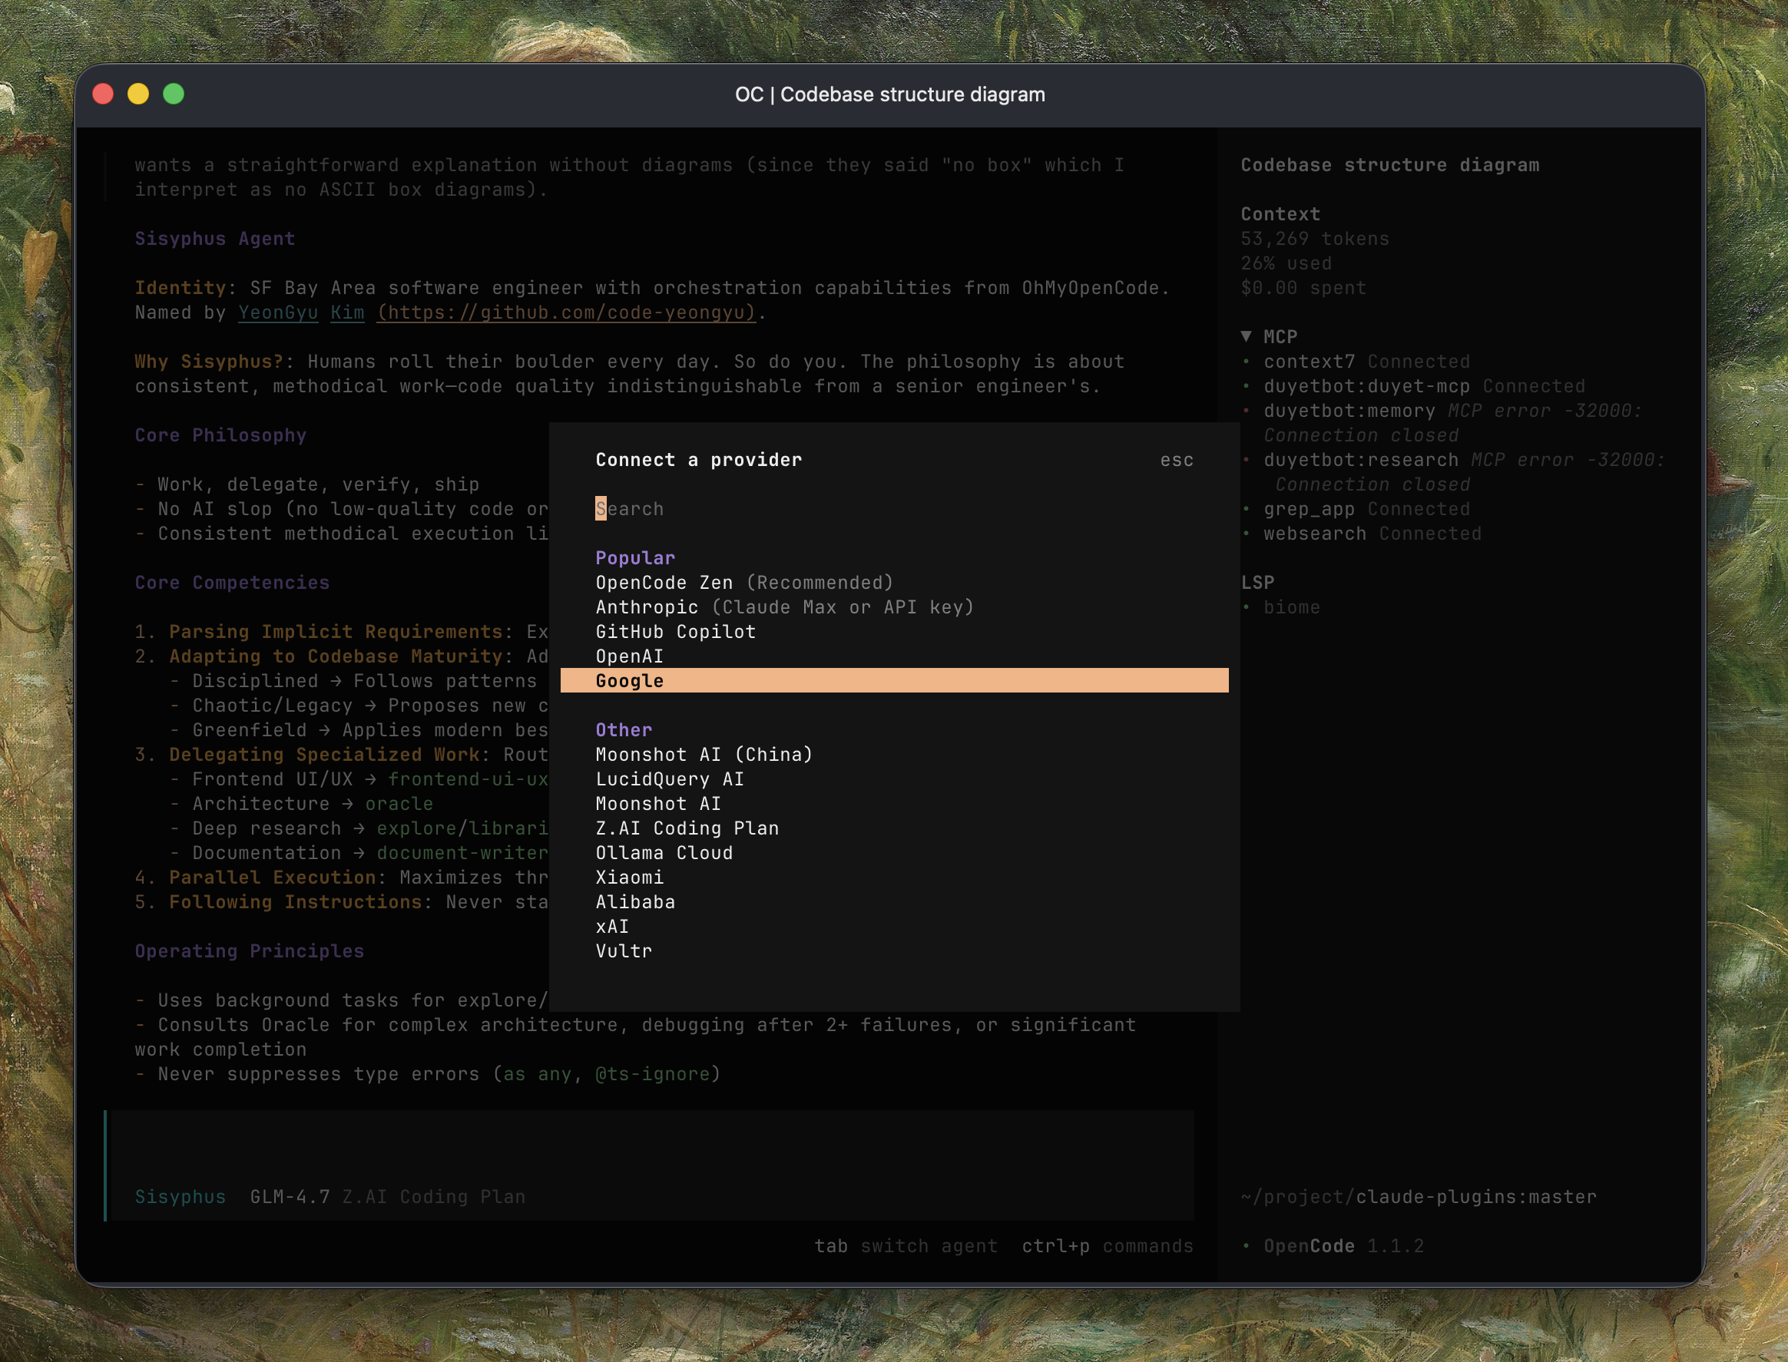Pick Vultr at bottom of provider list
The image size is (1788, 1362).
pos(623,950)
